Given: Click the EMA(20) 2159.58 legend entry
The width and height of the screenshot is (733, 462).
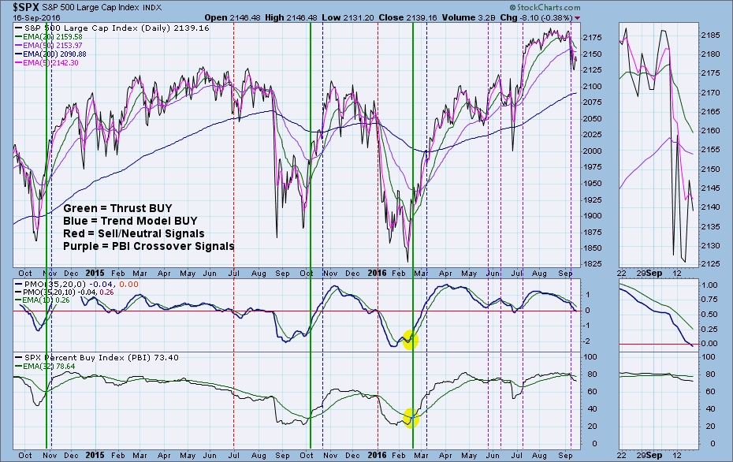Looking at the screenshot, I should (49, 37).
